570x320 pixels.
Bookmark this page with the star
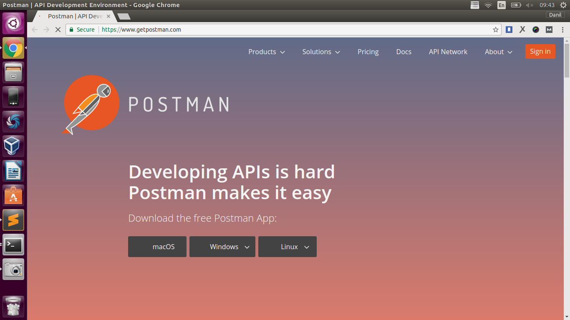click(495, 30)
